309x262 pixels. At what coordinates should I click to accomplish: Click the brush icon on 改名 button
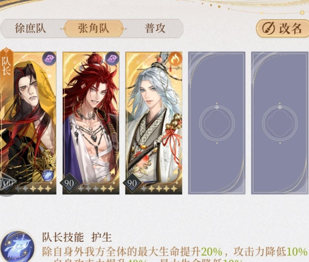268,28
